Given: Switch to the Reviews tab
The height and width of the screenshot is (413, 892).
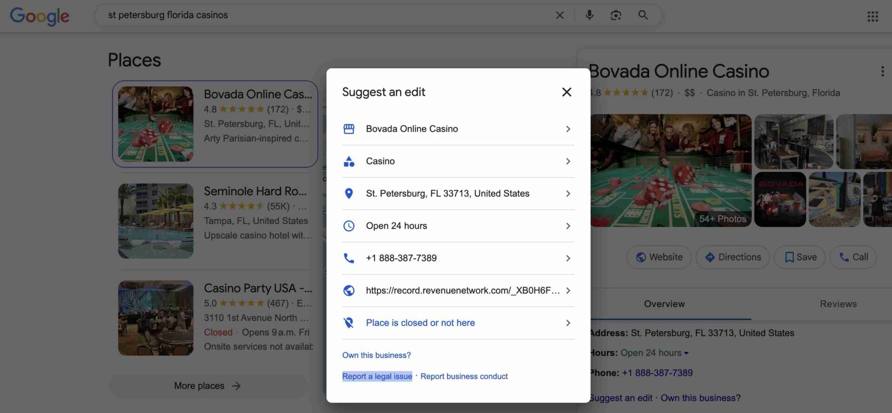Looking at the screenshot, I should tap(838, 304).
